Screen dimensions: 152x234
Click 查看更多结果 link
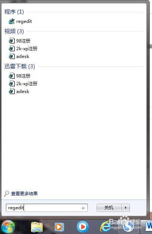(24, 193)
